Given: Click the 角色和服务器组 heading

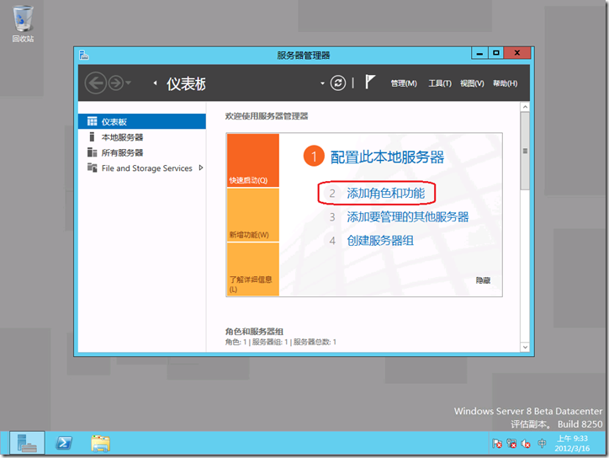Looking at the screenshot, I should coord(254,331).
